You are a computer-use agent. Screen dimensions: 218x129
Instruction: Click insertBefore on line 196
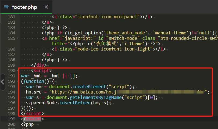(73, 103)
